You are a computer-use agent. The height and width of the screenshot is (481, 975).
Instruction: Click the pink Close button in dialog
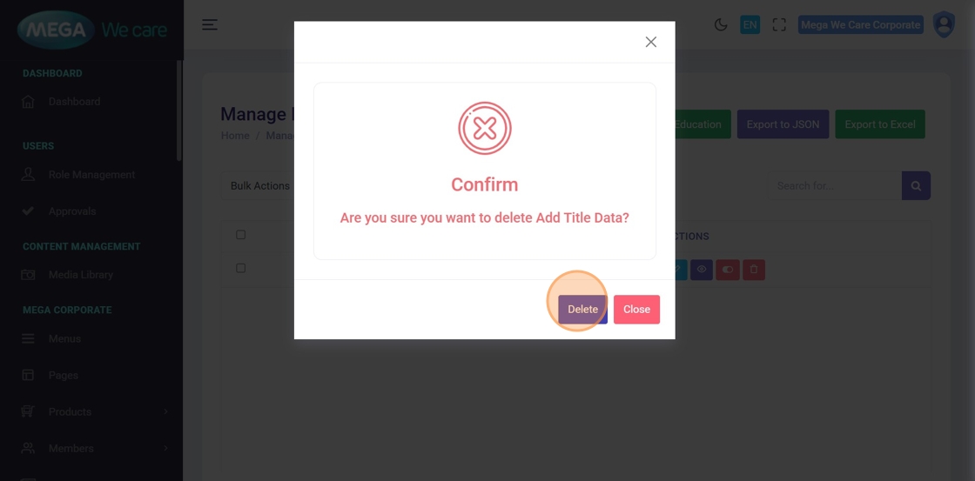click(636, 310)
